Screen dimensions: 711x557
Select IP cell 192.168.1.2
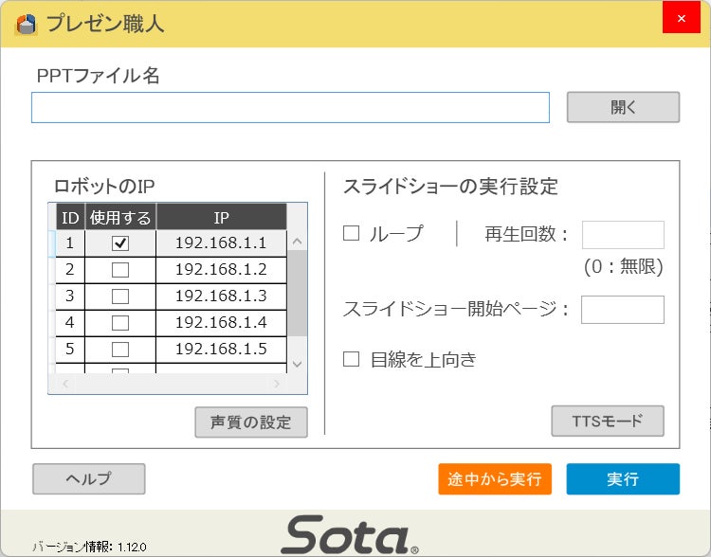(x=221, y=270)
